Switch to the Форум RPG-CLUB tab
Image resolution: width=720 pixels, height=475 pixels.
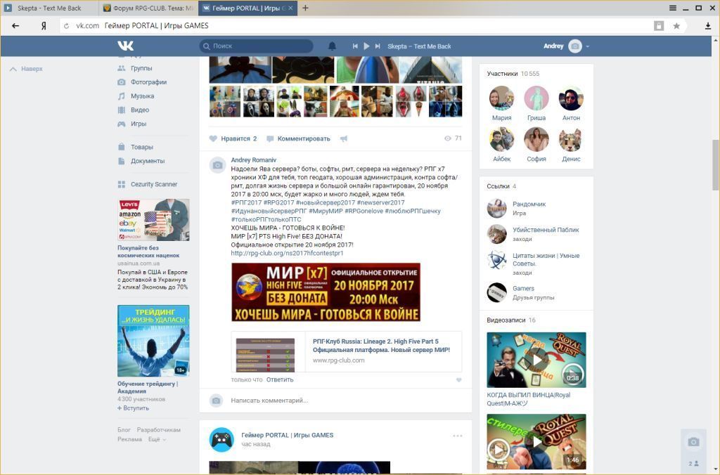tap(148, 8)
